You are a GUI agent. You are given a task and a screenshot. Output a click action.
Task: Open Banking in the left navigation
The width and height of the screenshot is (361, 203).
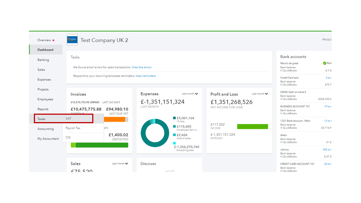tap(43, 60)
